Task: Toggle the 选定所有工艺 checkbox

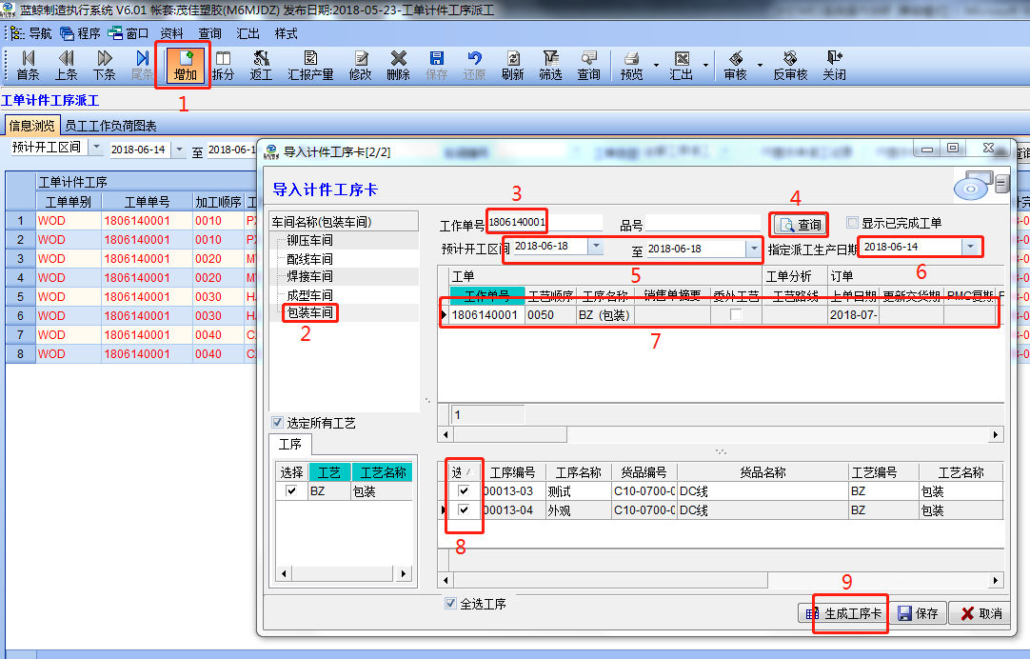Action: pos(277,423)
